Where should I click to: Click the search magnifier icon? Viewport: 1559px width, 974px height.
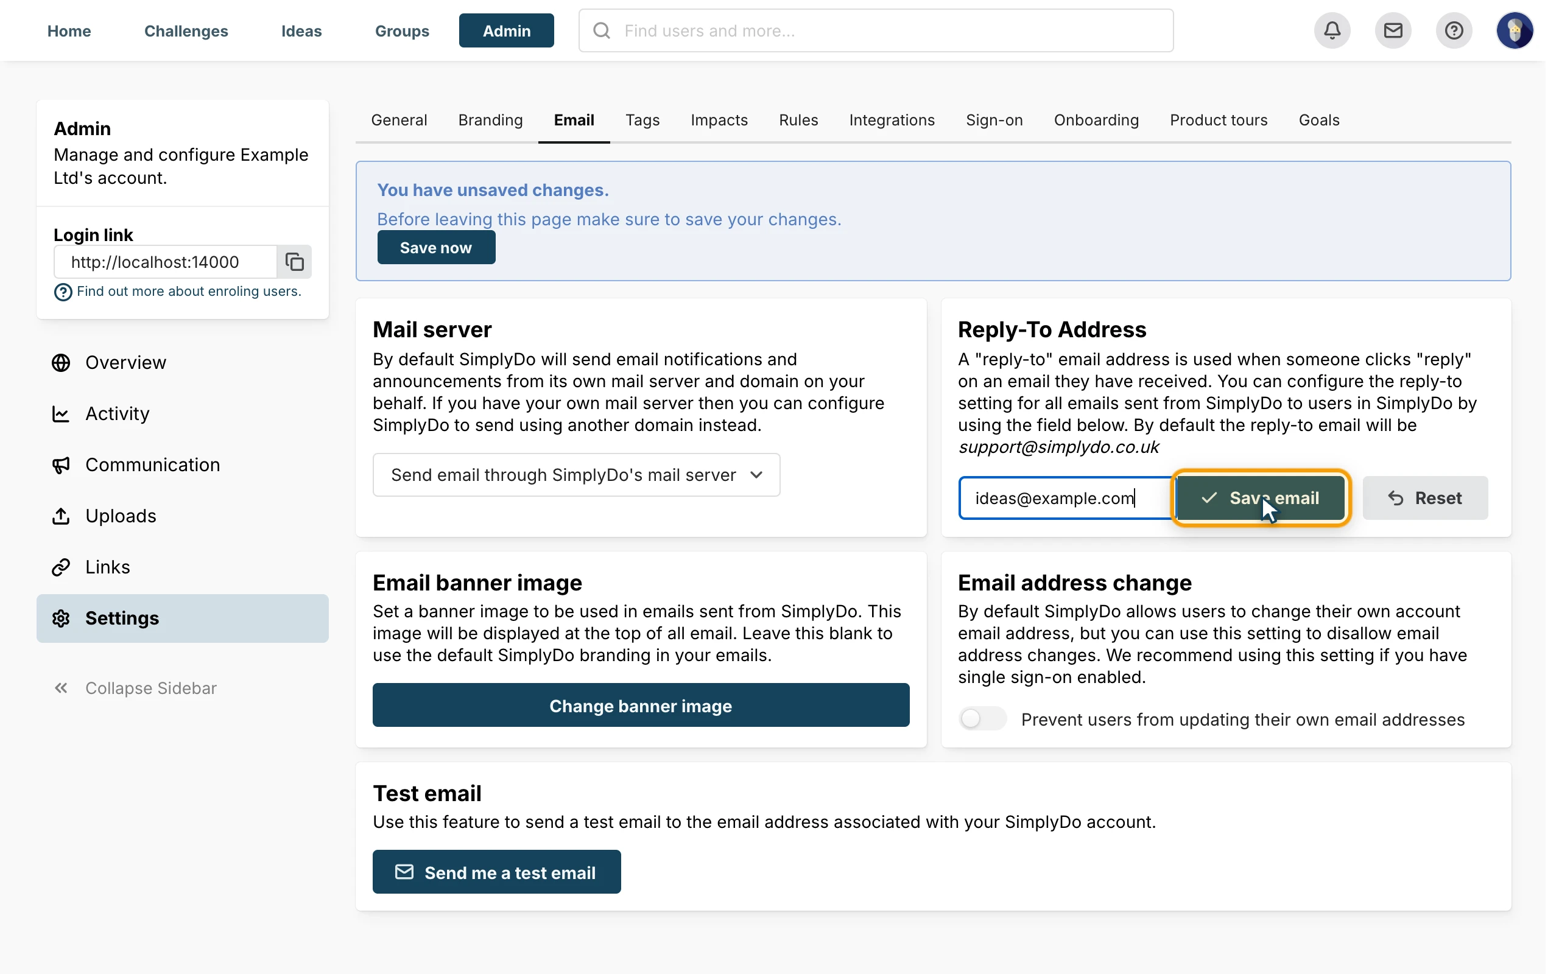[x=601, y=30]
